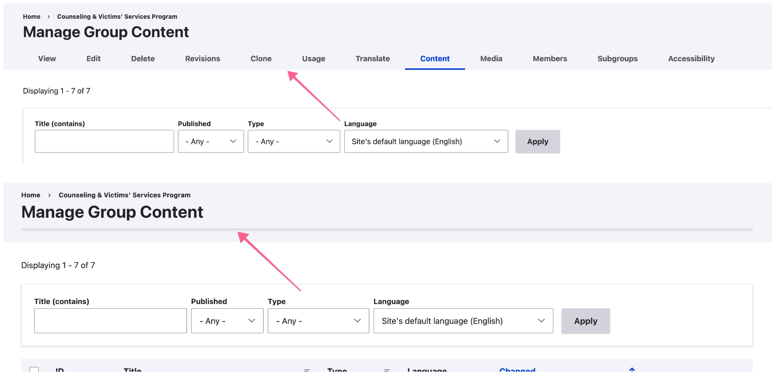Focus the Title (contains) field beneath the tab bar
This screenshot has width=776, height=377.
pyautogui.click(x=104, y=141)
